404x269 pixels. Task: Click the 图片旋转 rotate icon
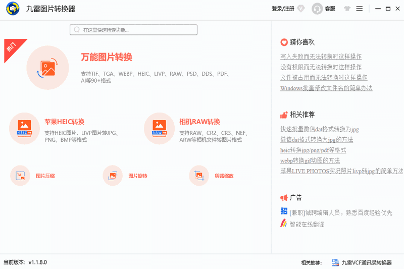click(x=113, y=176)
